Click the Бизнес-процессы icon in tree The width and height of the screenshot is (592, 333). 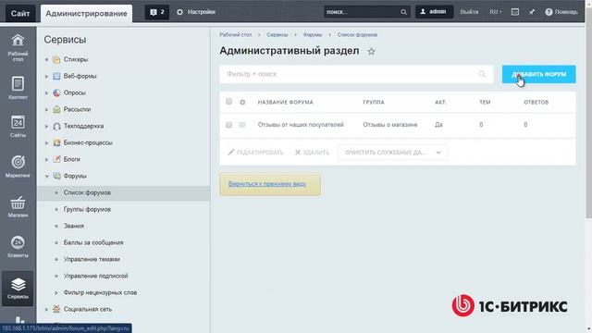[x=56, y=142]
